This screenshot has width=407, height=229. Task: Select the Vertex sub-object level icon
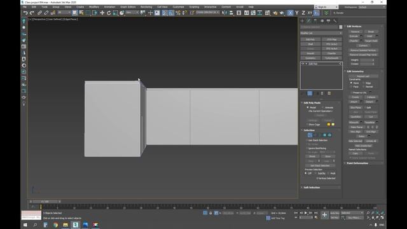click(x=310, y=135)
